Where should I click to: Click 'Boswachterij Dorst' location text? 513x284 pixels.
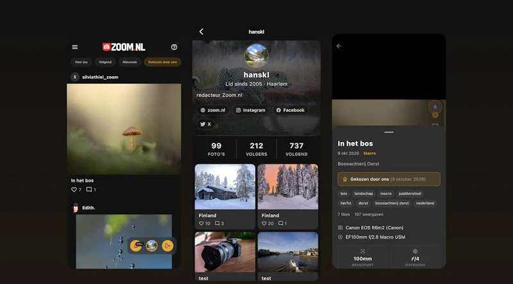[358, 164]
